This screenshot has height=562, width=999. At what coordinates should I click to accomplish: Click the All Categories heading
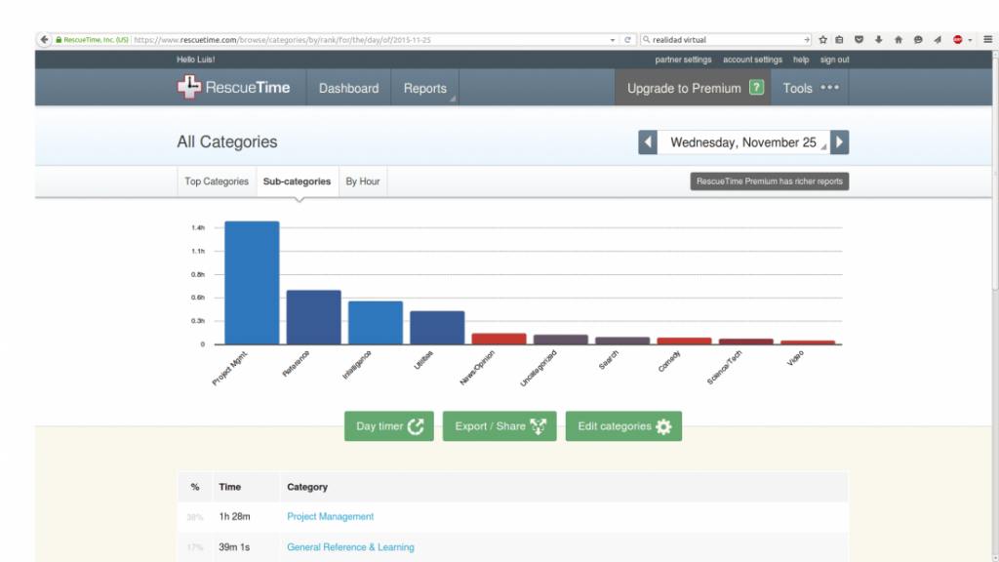click(x=227, y=142)
